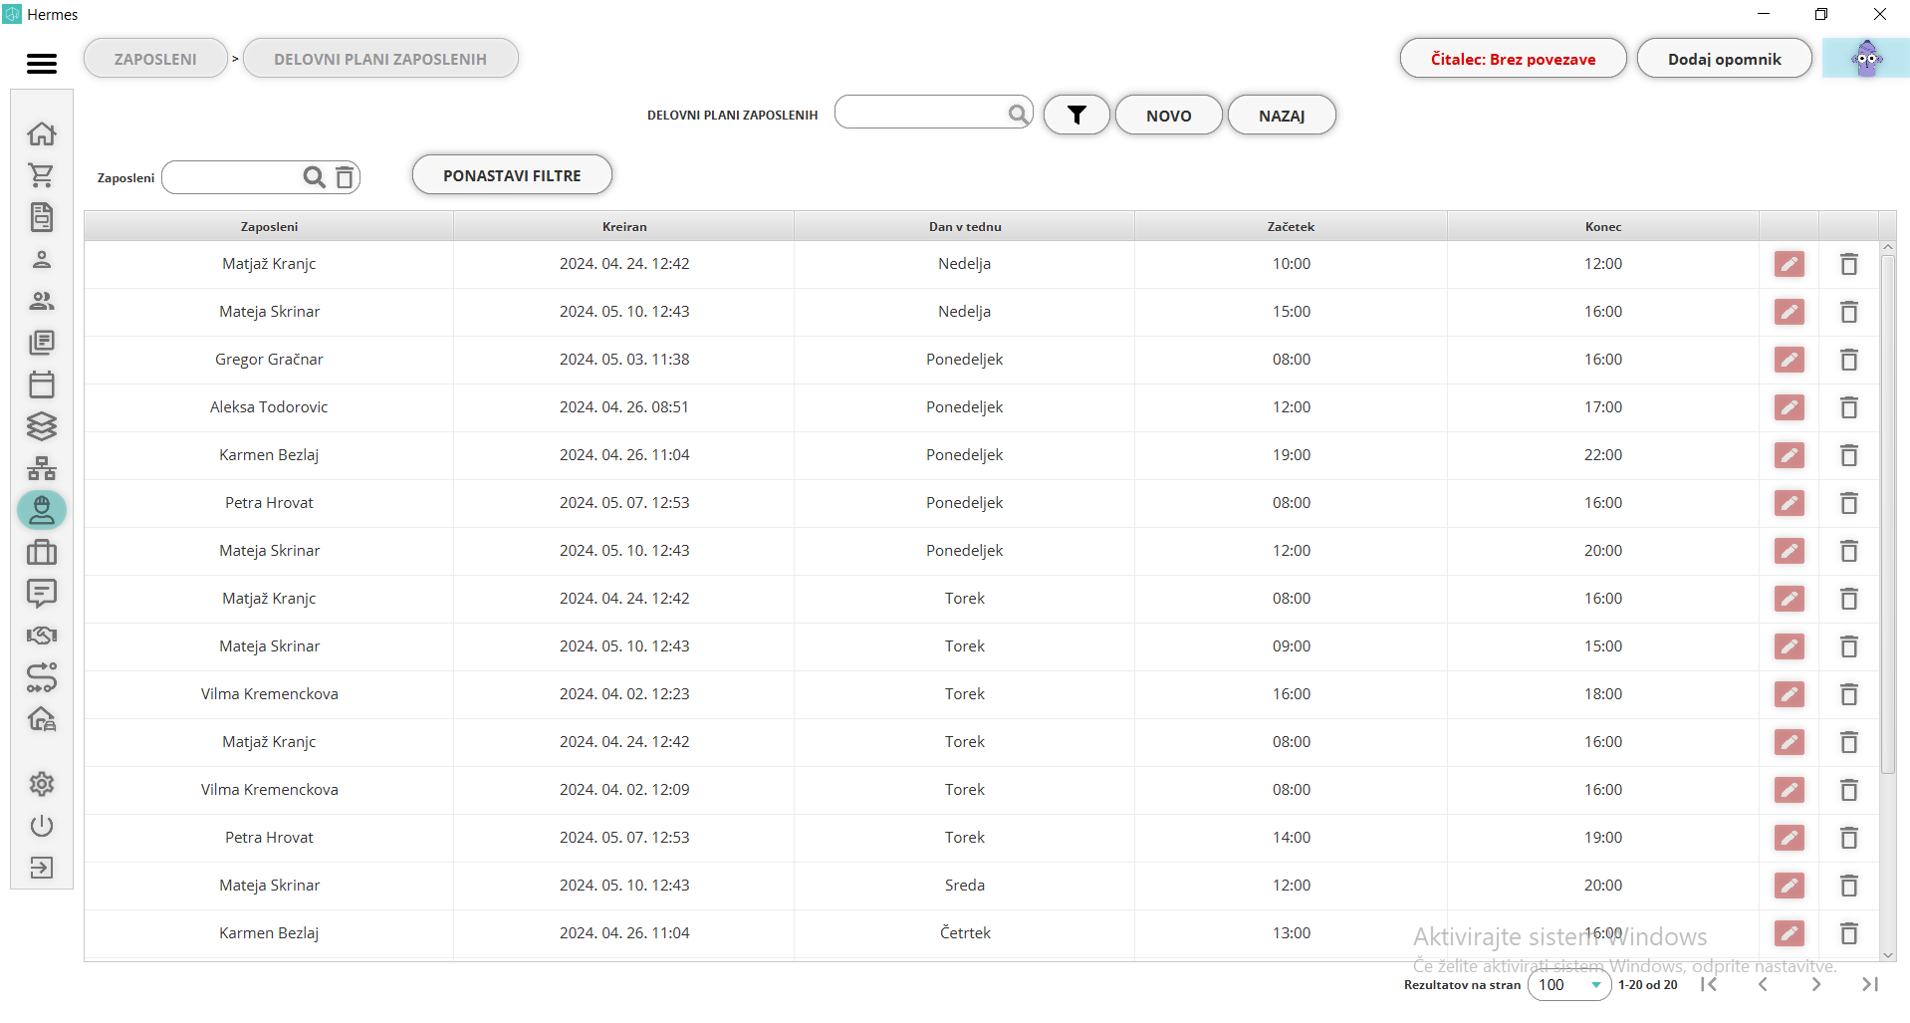Viewport: 1910px width, 1023px height.
Task: Clear Zaposleni filter with trash icon
Action: pos(345,177)
